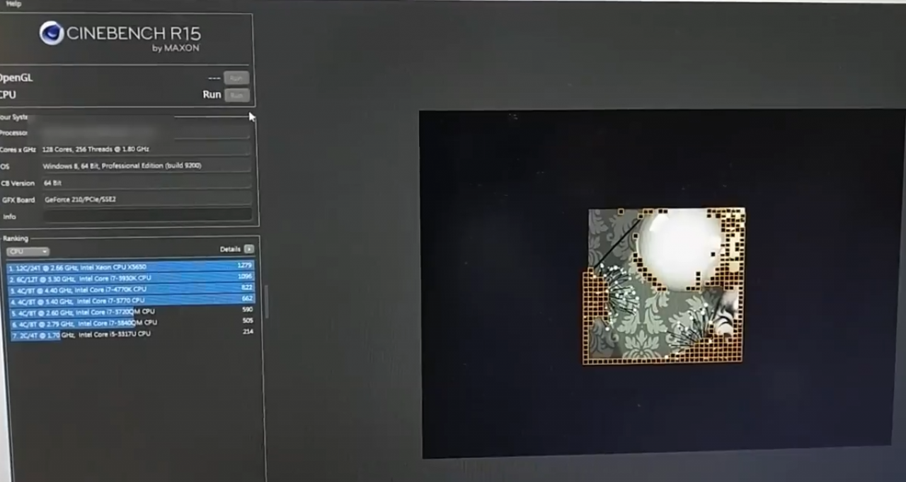Click into the Info text field
The width and height of the screenshot is (906, 482).
click(147, 215)
